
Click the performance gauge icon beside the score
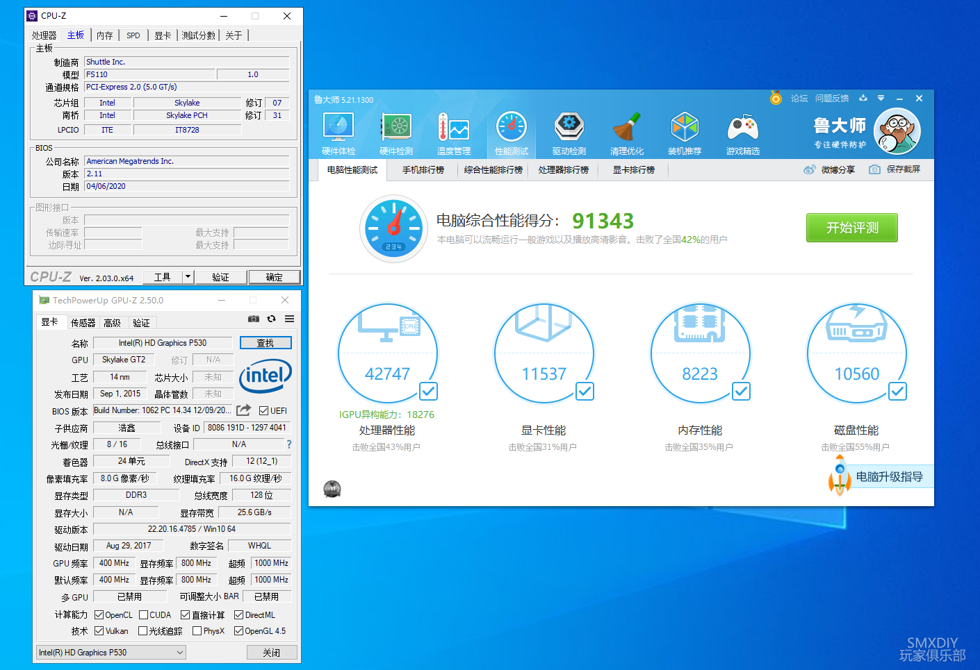[394, 228]
